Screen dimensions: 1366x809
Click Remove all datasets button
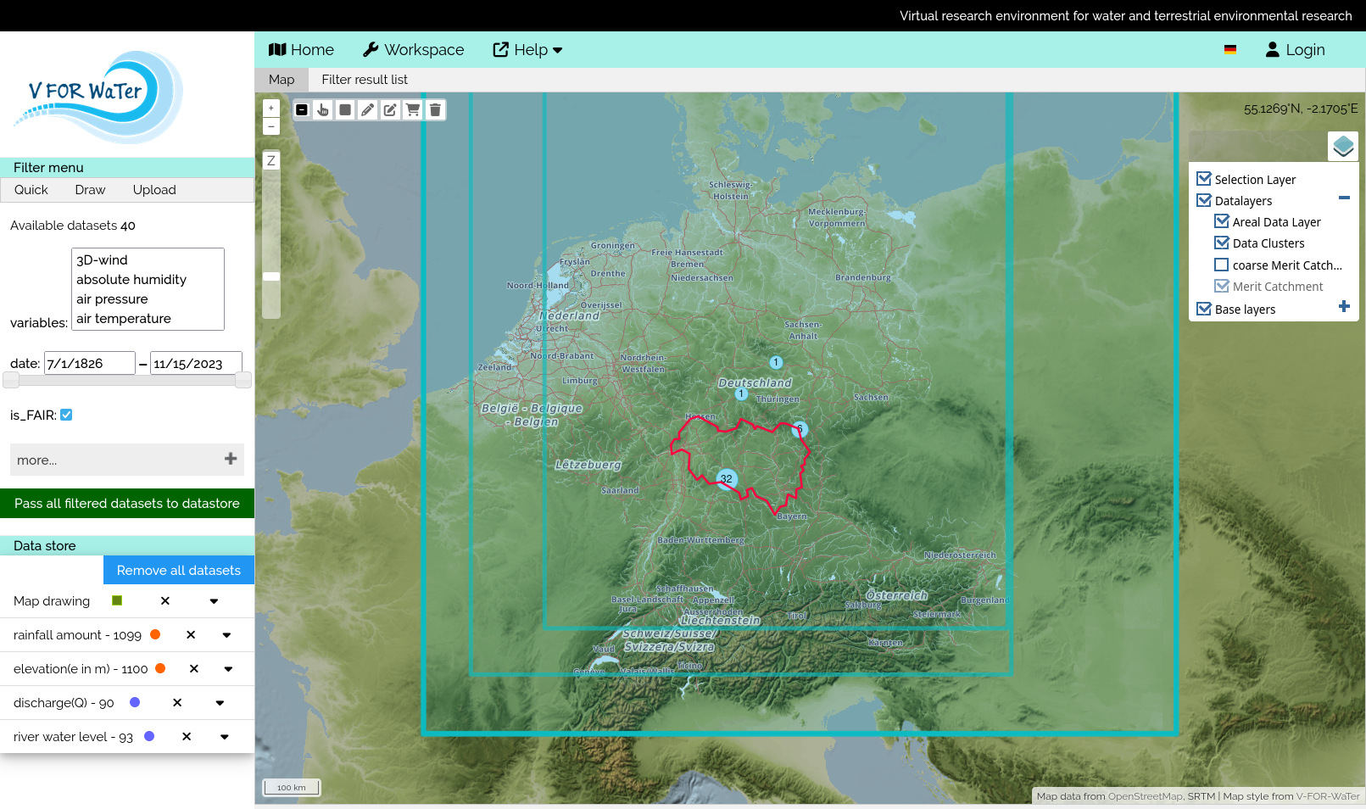click(x=179, y=571)
